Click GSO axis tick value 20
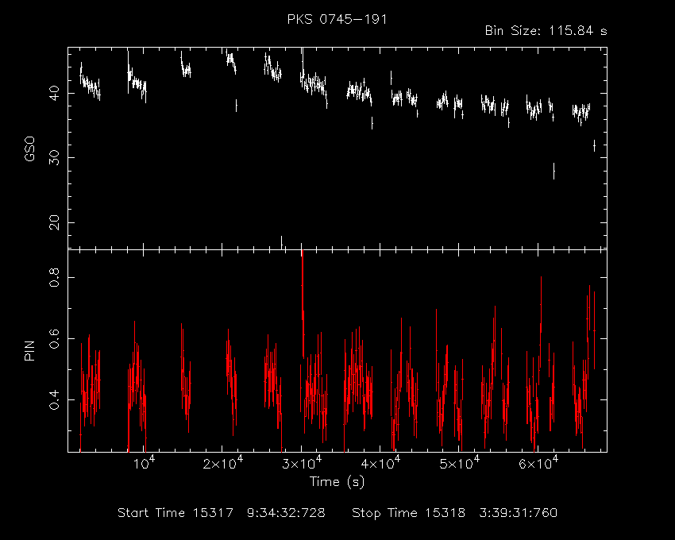 click(55, 222)
